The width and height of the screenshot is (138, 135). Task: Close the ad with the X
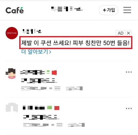[x=129, y=33]
